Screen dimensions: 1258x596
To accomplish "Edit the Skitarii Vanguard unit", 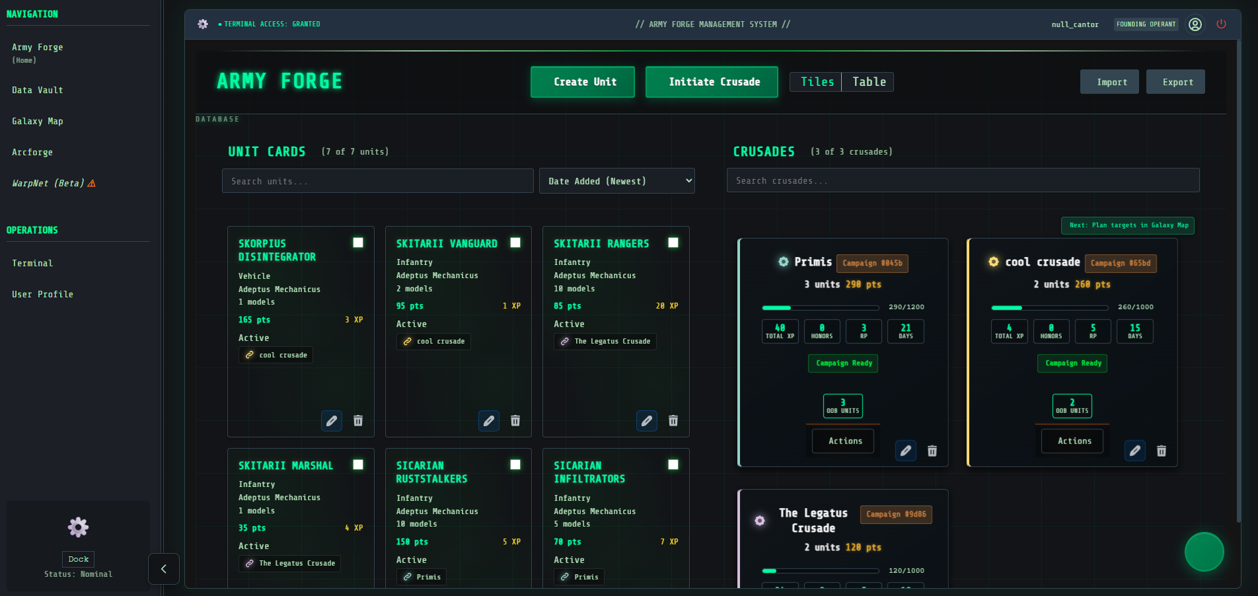I will pos(489,421).
